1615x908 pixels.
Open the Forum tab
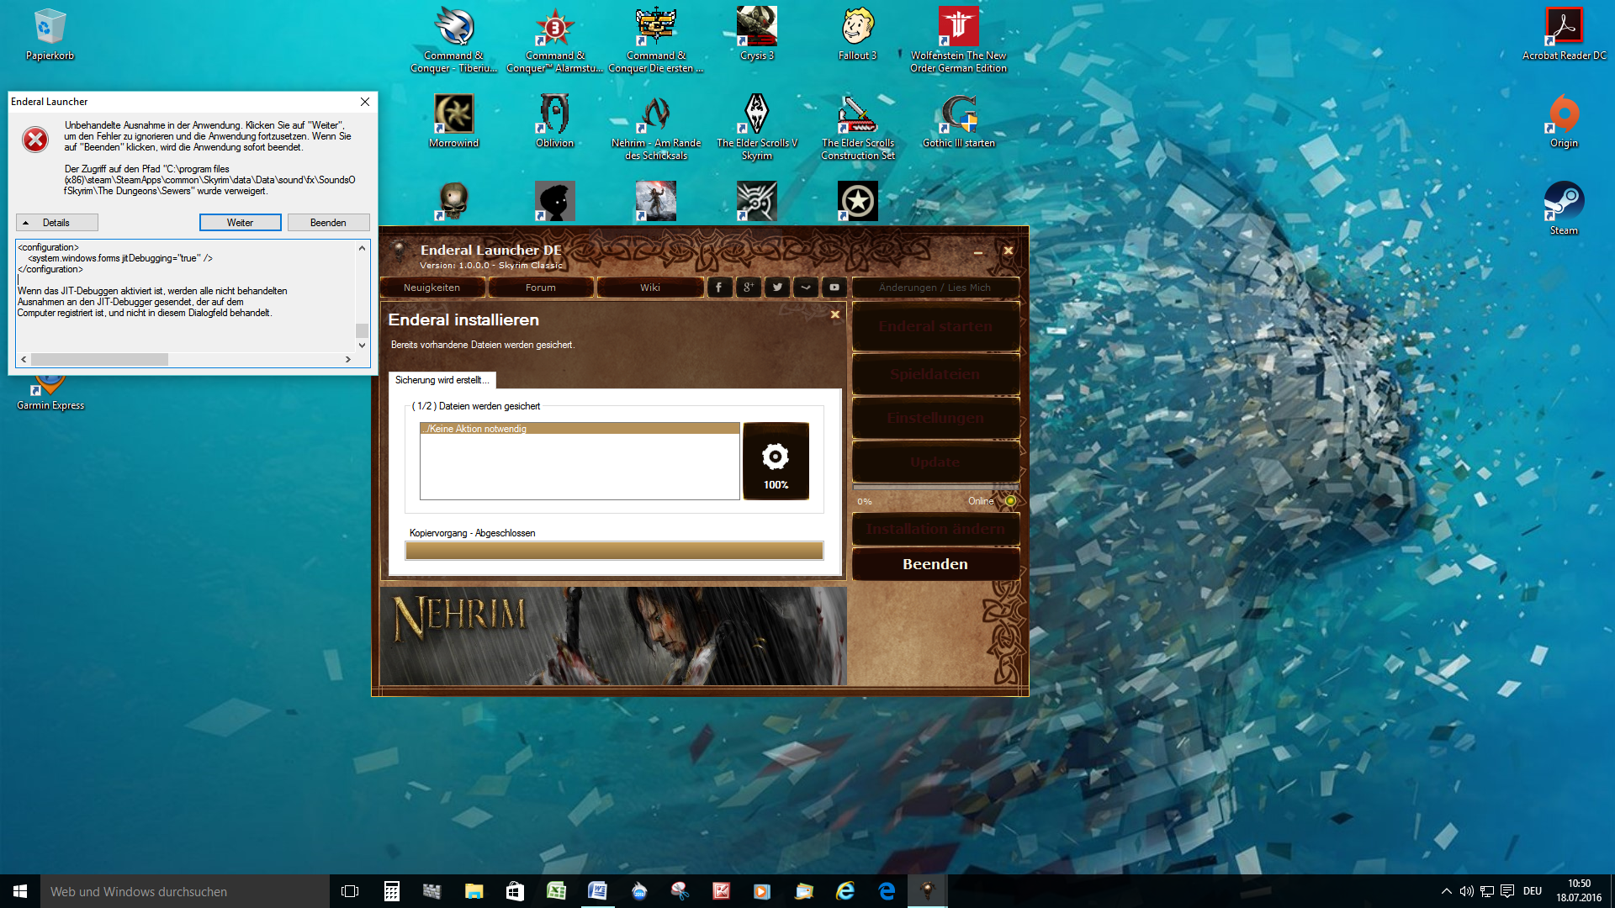pyautogui.click(x=540, y=288)
